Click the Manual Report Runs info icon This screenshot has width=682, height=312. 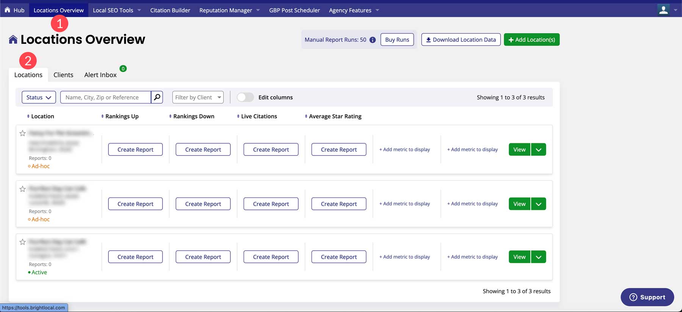372,40
